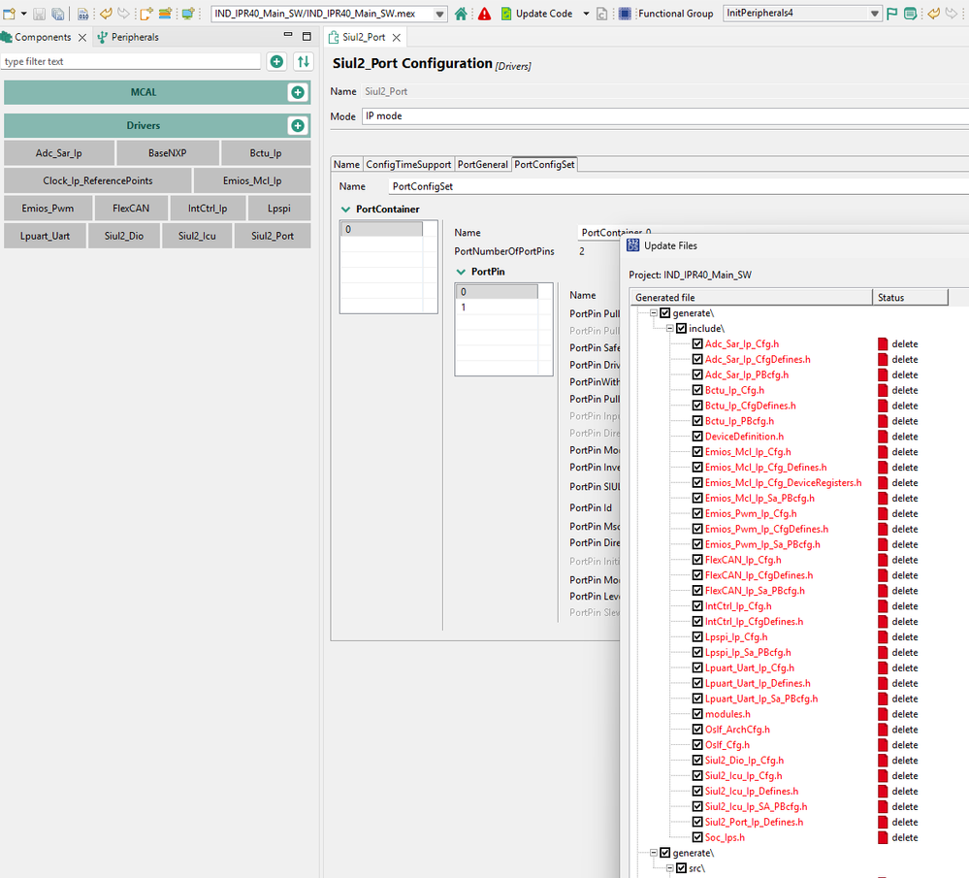Screen dimensions: 969x878
Task: Open the PortGeneral tab
Action: click(x=483, y=165)
